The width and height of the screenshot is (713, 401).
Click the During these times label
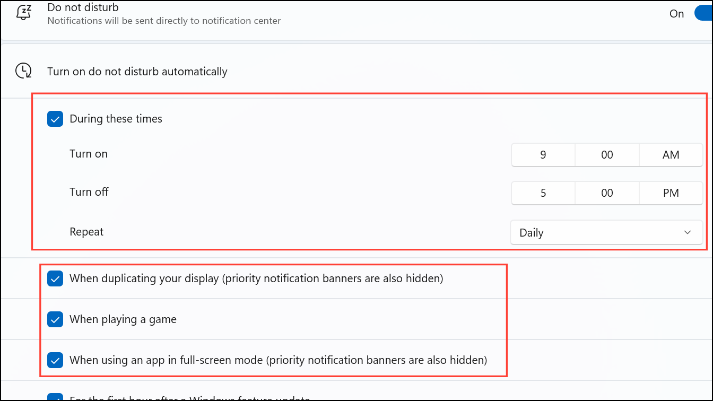116,119
